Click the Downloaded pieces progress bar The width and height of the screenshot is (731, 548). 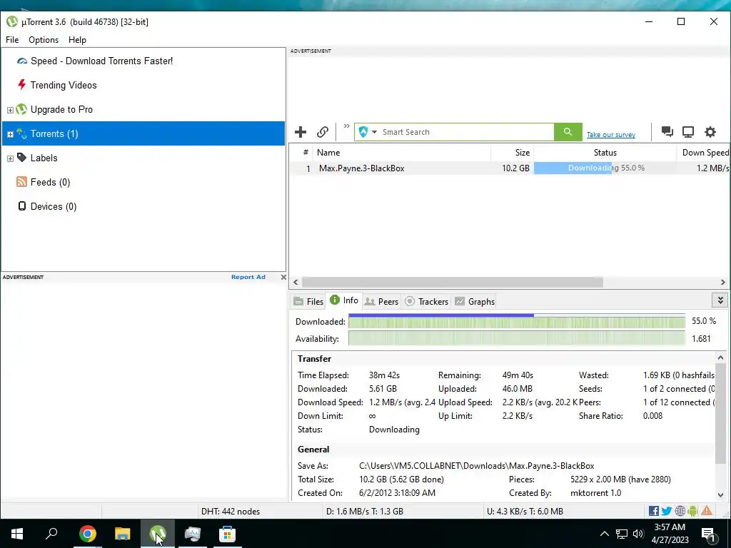click(517, 322)
